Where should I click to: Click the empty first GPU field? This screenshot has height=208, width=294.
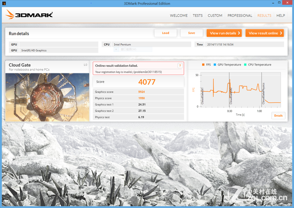59,44
